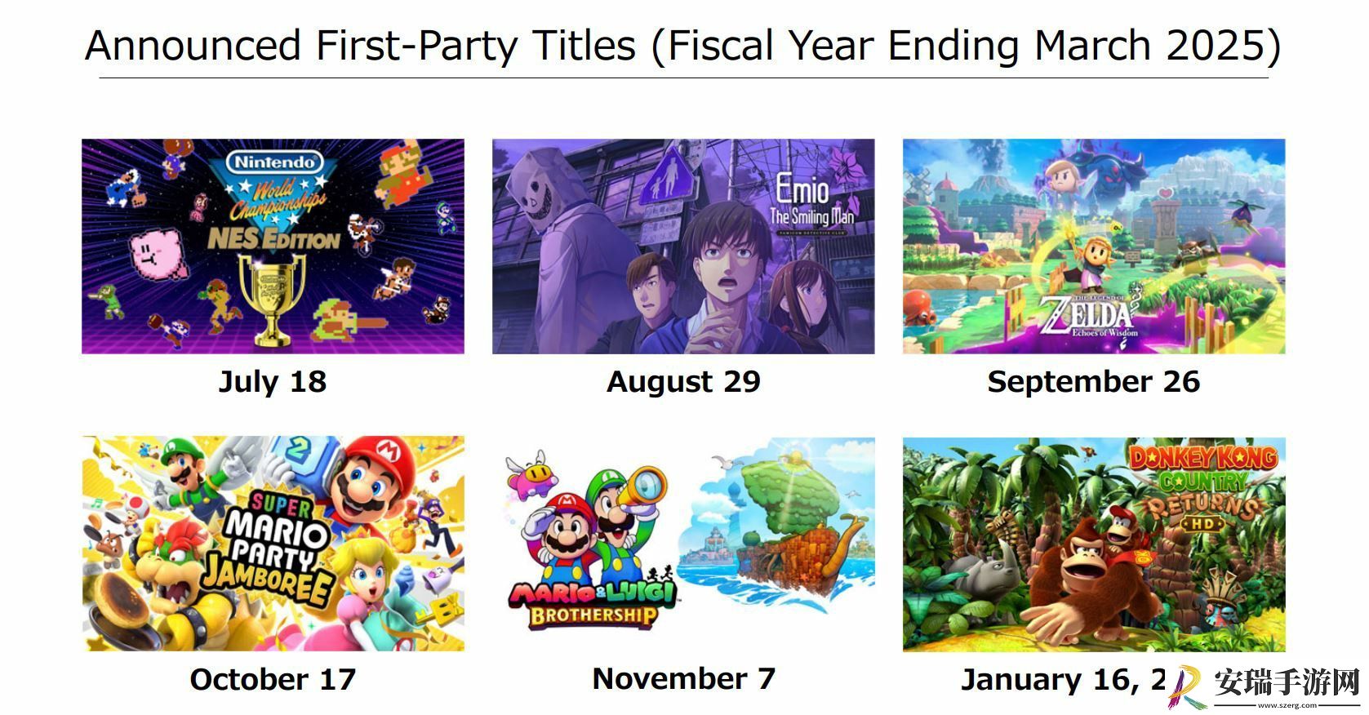Viewport: 1369px width, 715px height.
Task: Click the Donkey Kong Country Returns HD image
Action: click(x=1094, y=544)
